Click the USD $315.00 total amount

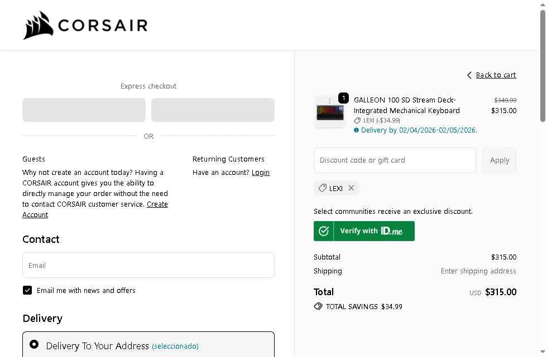493,292
